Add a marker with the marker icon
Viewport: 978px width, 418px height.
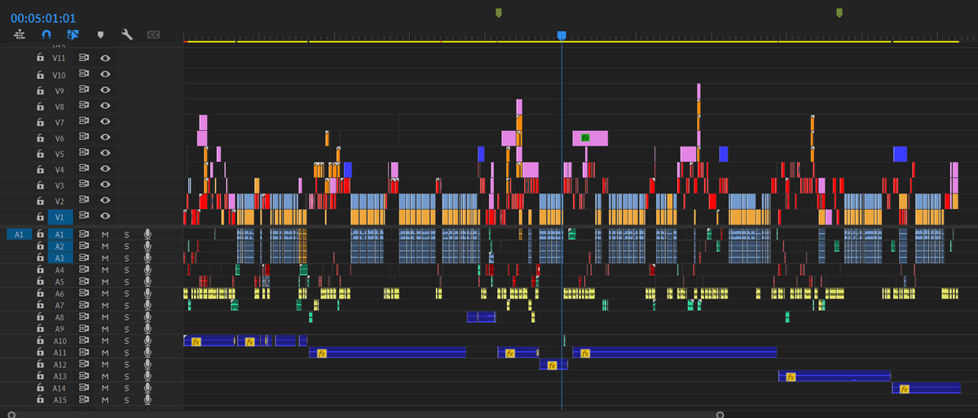coord(100,35)
